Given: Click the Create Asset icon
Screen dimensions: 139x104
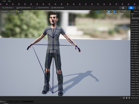Looking at the screenshot, I should pyautogui.click(x=3, y=8).
